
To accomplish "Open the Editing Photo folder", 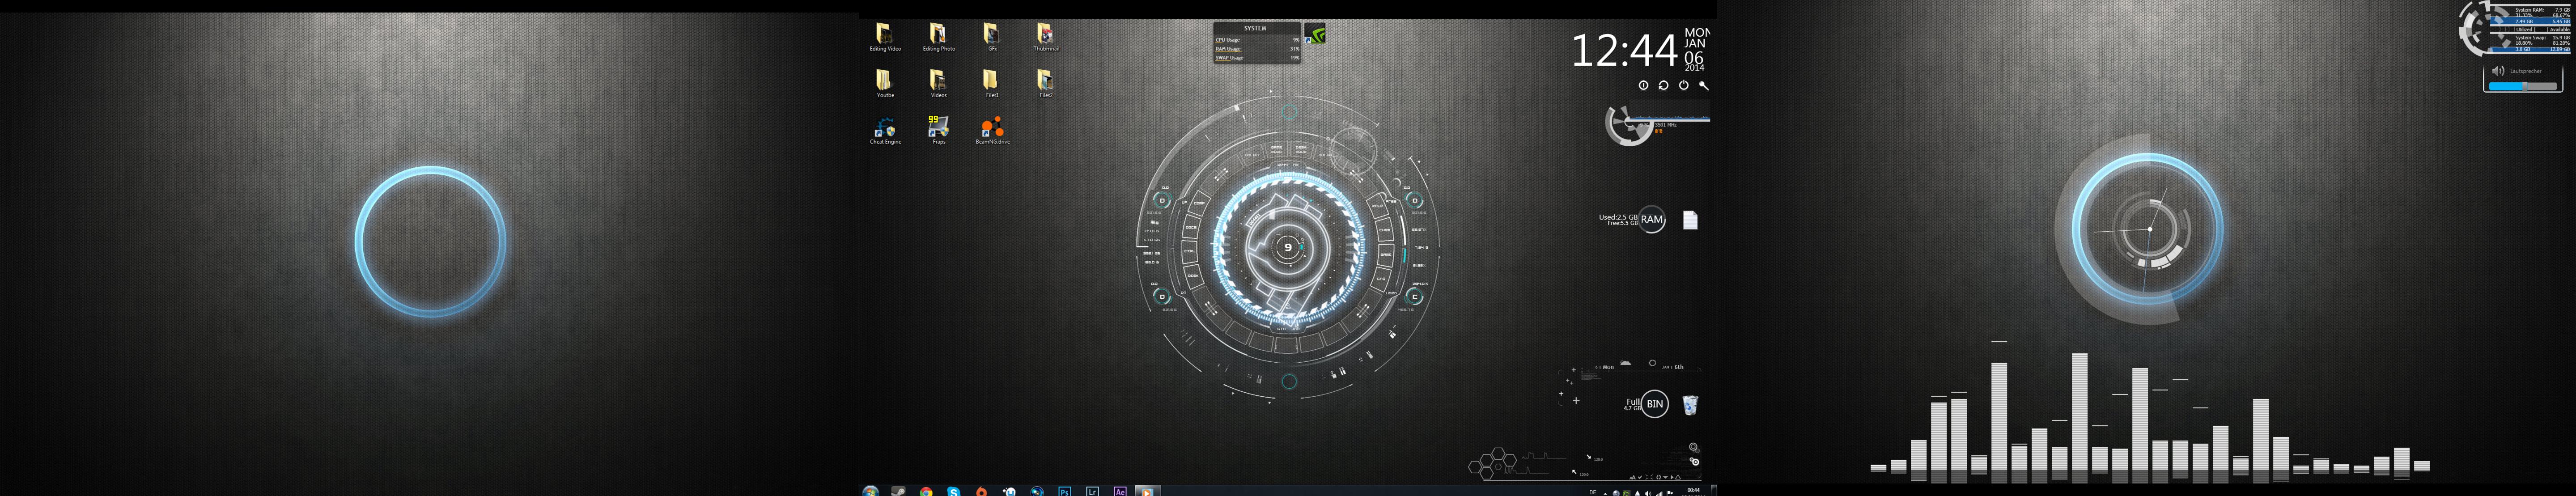I will click(x=938, y=37).
